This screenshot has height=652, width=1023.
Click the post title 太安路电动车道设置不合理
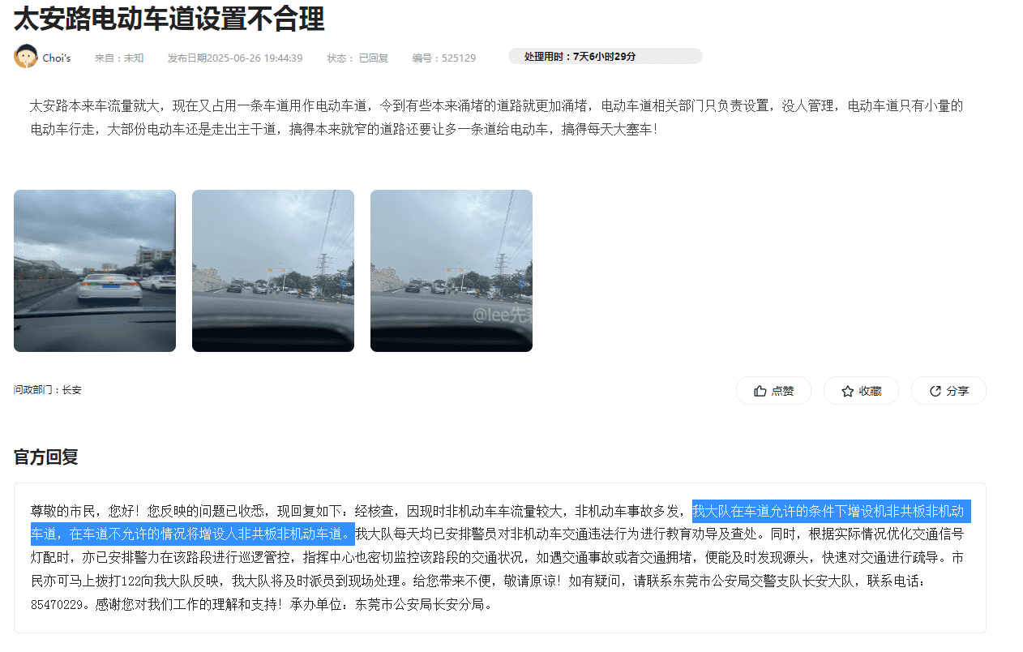pyautogui.click(x=169, y=18)
